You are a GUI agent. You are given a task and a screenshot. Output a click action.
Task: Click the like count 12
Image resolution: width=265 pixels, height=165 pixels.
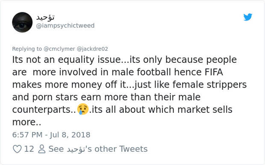(29, 149)
